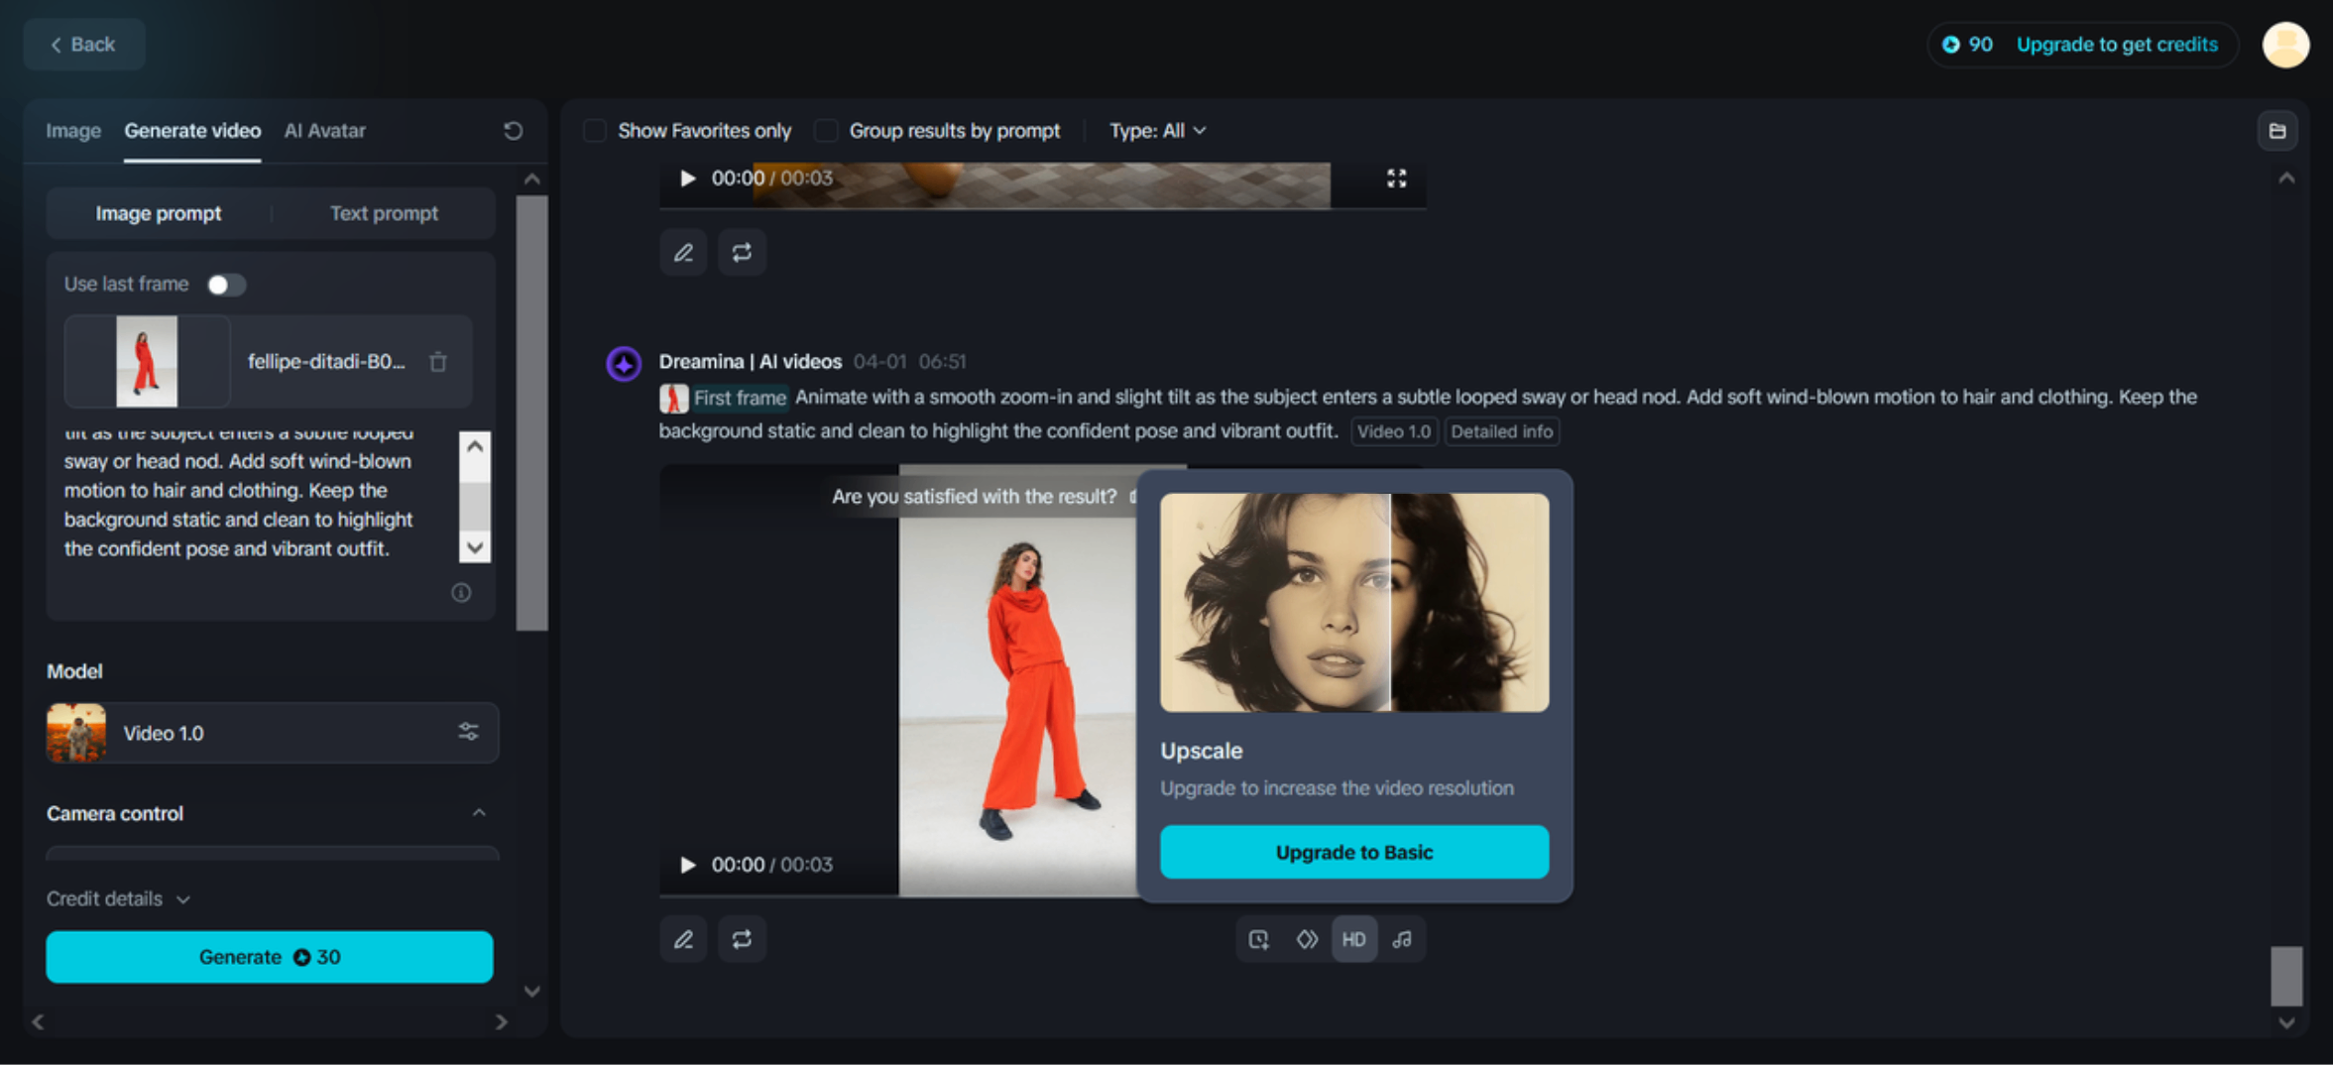Click the regenerate icon below the red-outfit video
The image size is (2333, 1065).
pos(742,939)
